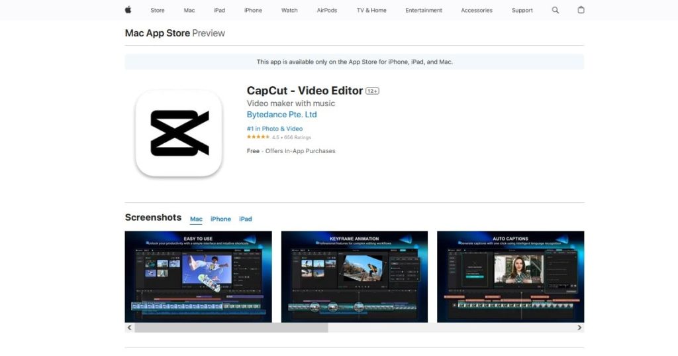Click 'Offers In-App Purchases' text

click(x=300, y=151)
